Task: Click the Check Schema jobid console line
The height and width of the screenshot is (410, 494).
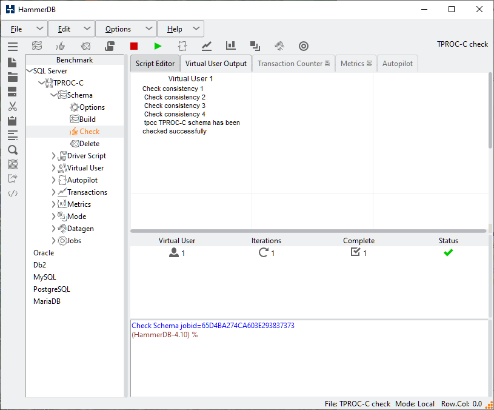Action: point(213,326)
